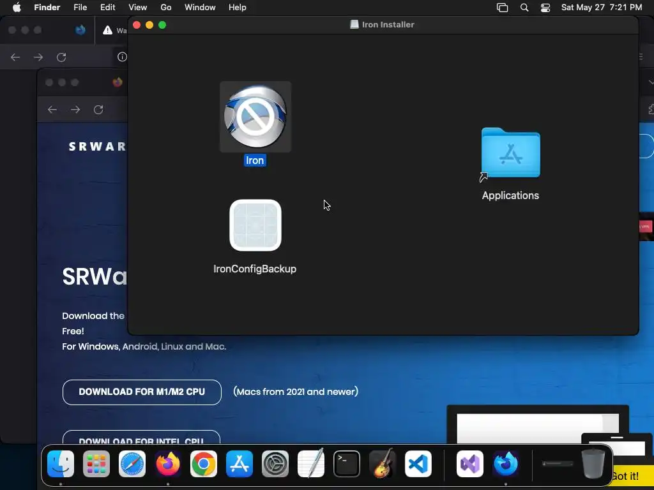Open the View menu
The height and width of the screenshot is (490, 654).
[138, 8]
